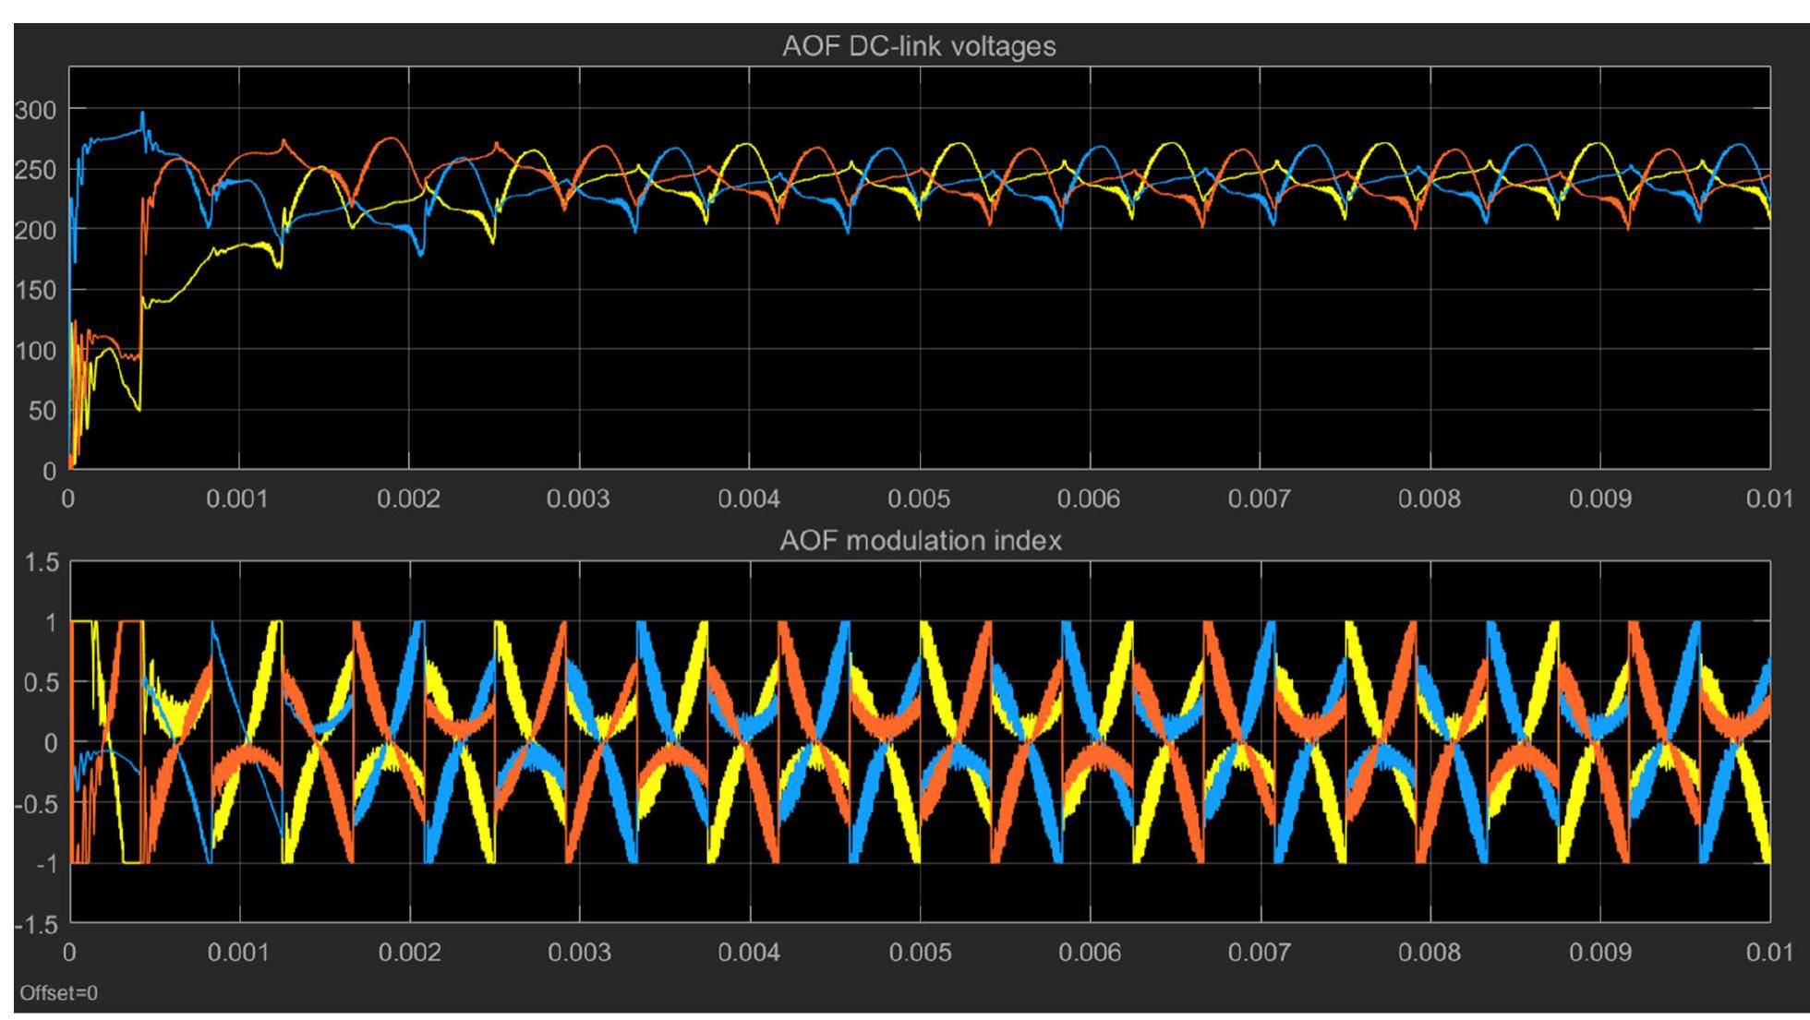Click the 'Offset=0' status text
1810x1020 pixels.
59,993
